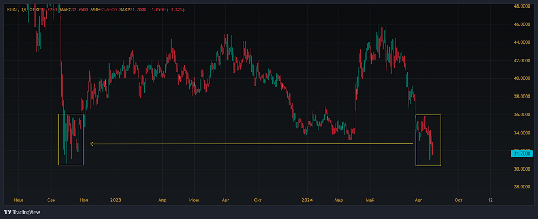Screen dimensions: 538x219
Task: Select the right yellow rectangle drawing
Action: pyautogui.click(x=428, y=115)
